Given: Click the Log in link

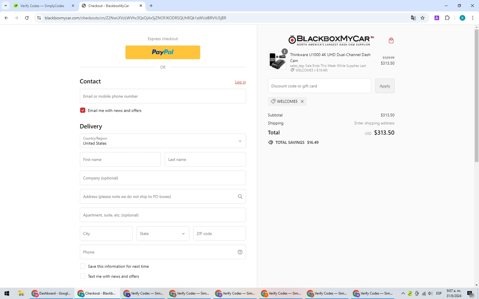Looking at the screenshot, I should (240, 82).
